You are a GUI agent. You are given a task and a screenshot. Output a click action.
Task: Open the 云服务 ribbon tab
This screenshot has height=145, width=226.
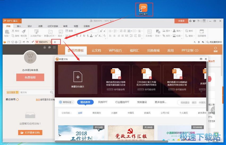tap(86, 26)
